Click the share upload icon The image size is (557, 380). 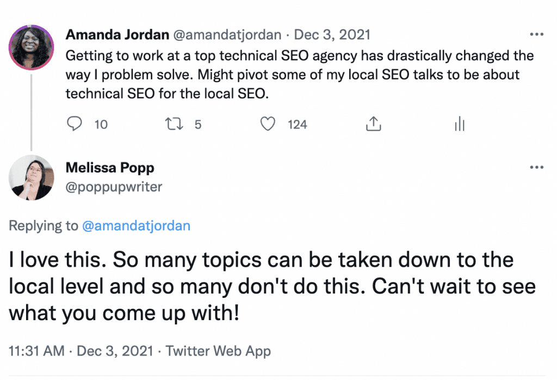(x=373, y=125)
